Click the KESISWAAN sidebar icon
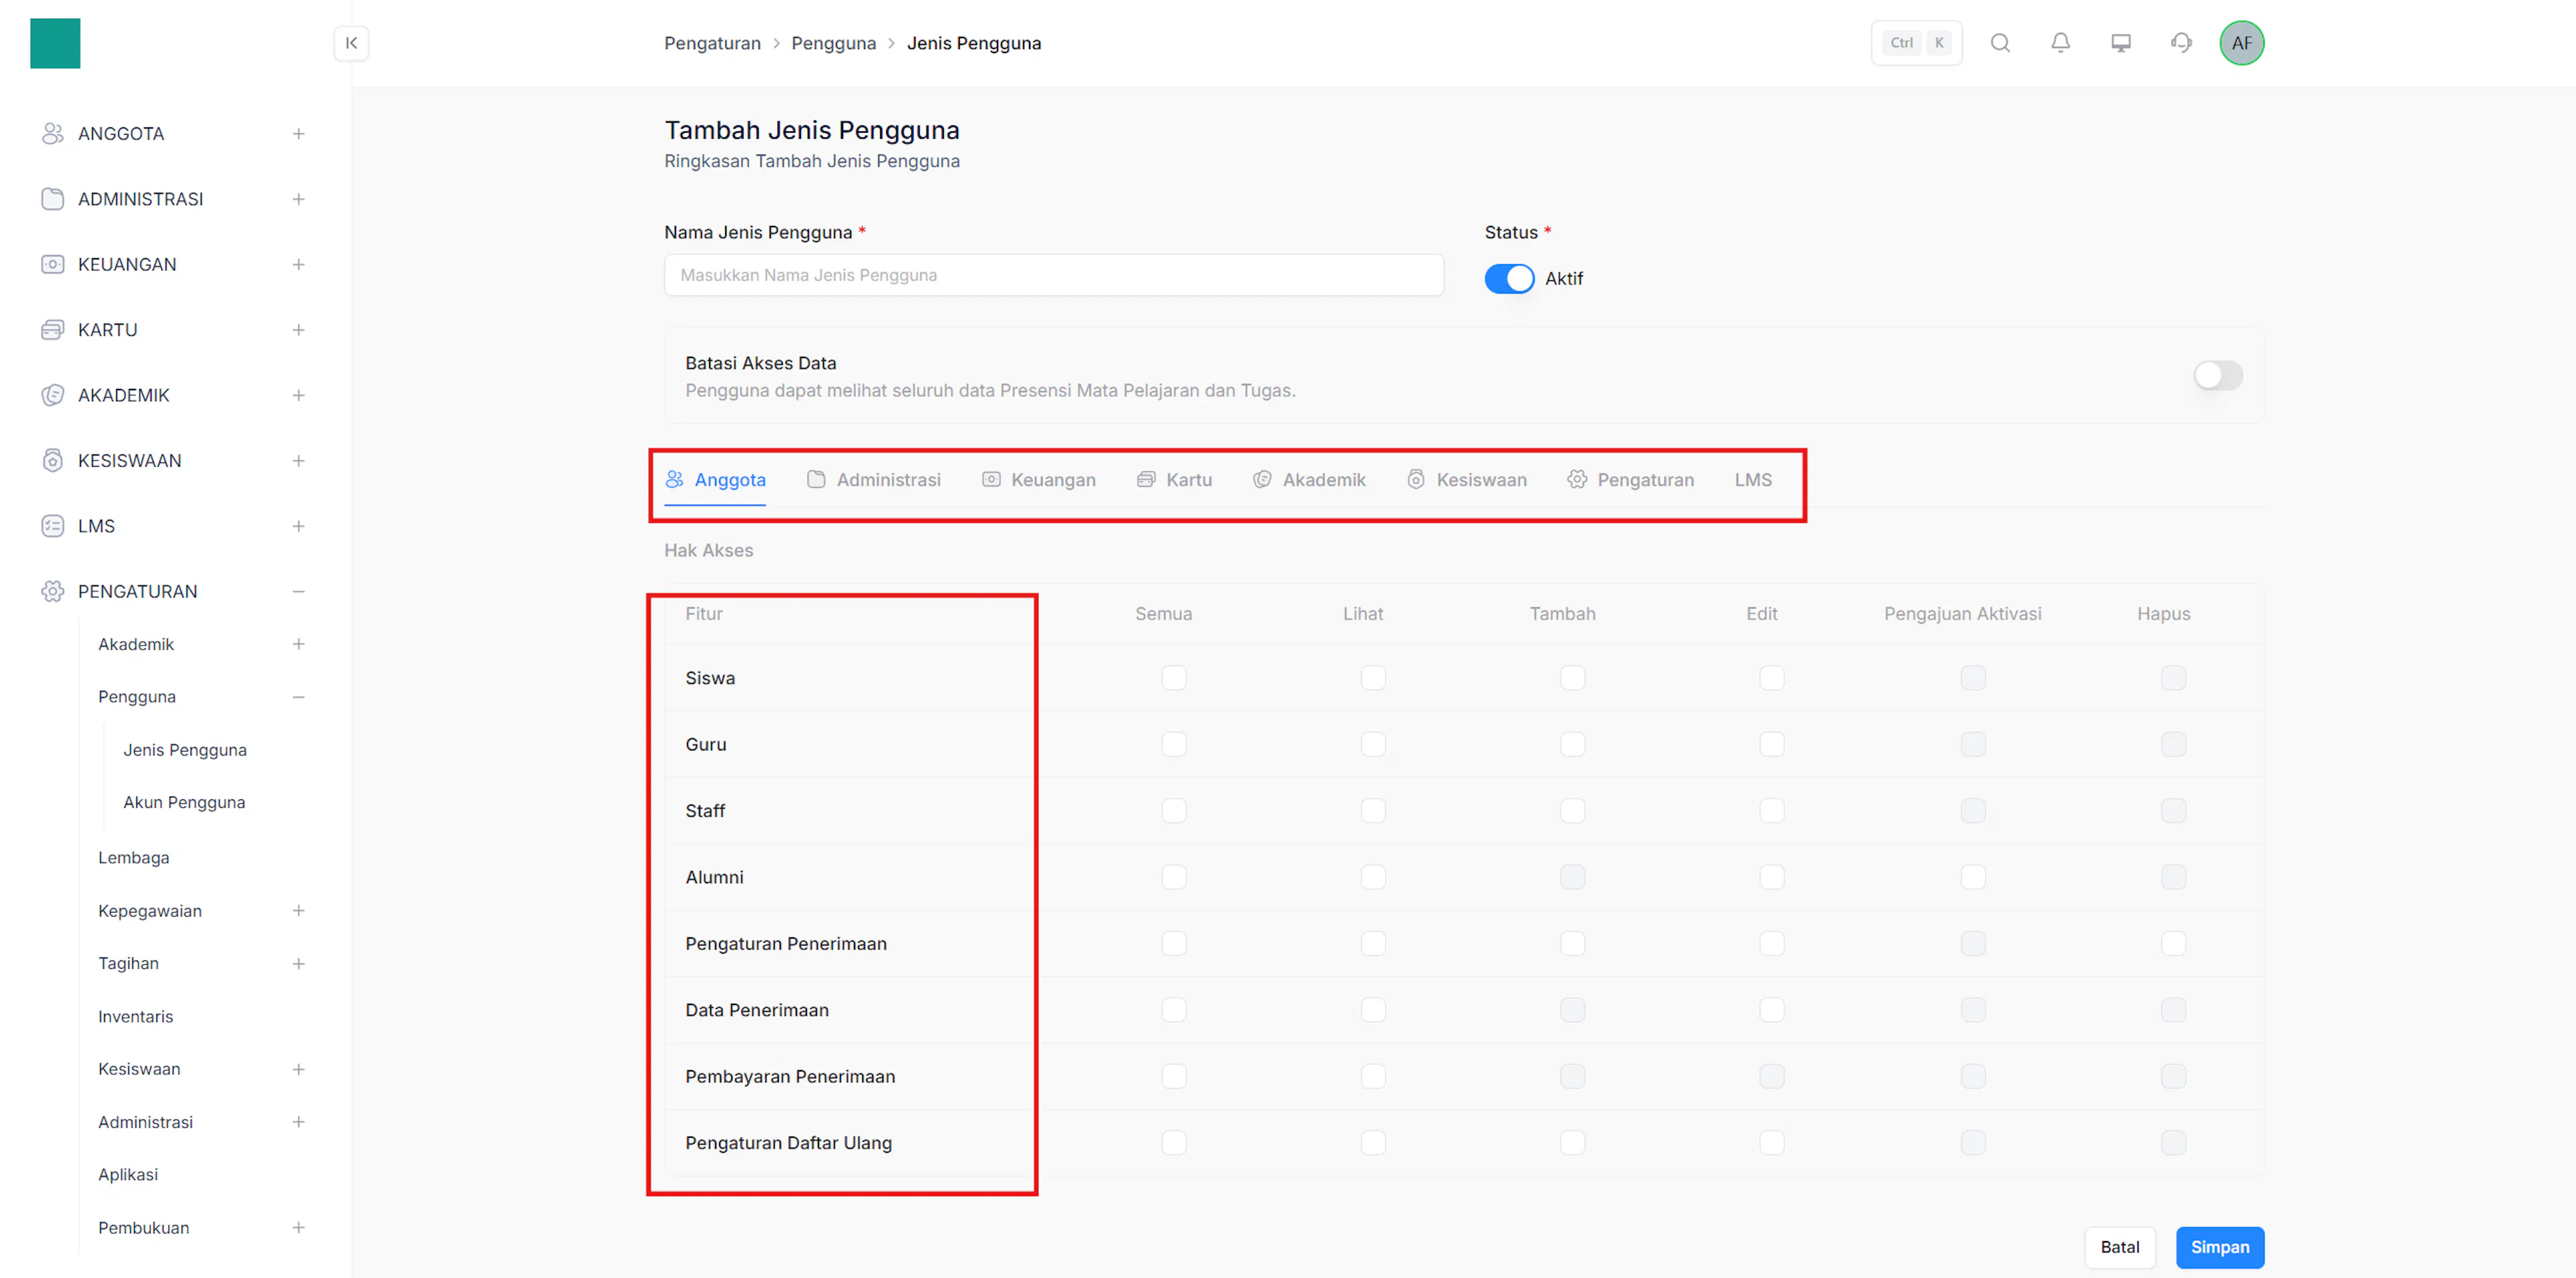Viewport: 2576px width, 1278px height. 53,461
